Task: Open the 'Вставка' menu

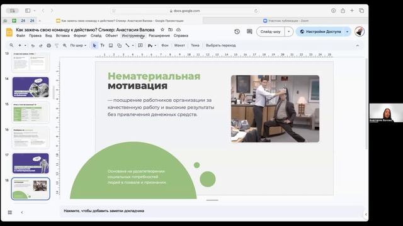Action: coord(63,36)
